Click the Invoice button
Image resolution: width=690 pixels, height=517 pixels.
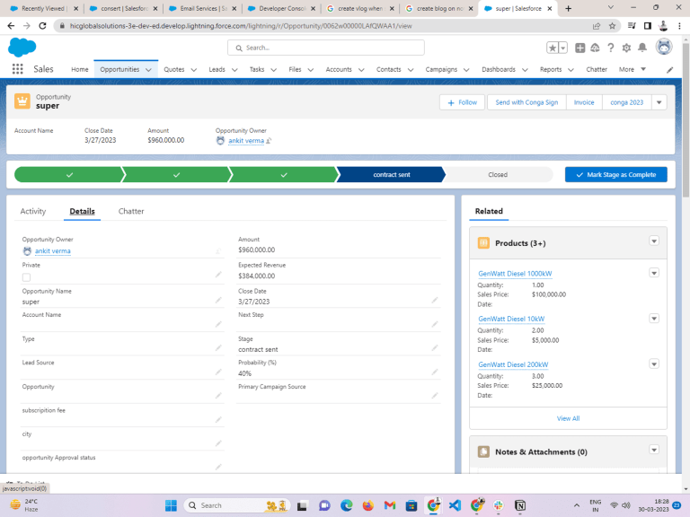[x=584, y=102]
